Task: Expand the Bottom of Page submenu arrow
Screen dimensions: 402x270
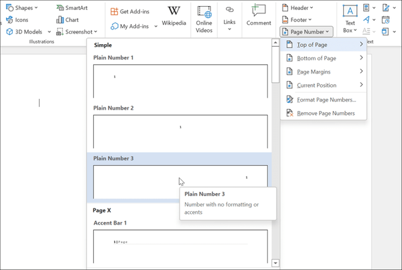Action: click(361, 57)
